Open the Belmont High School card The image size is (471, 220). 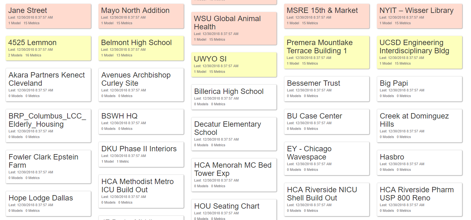(x=141, y=48)
